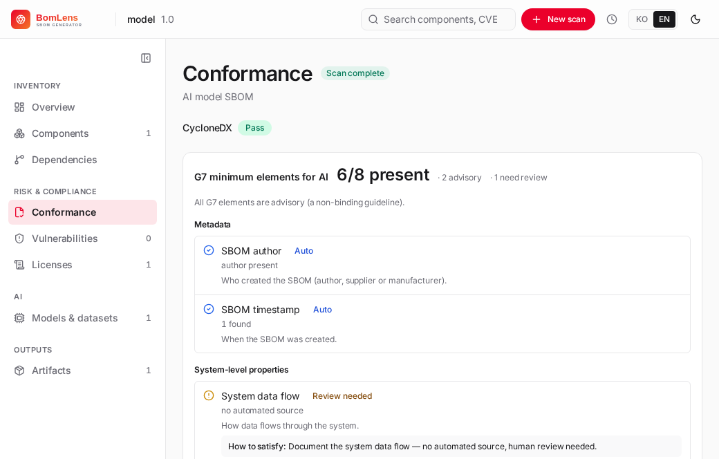Click the Review needed tag

pos(342,395)
